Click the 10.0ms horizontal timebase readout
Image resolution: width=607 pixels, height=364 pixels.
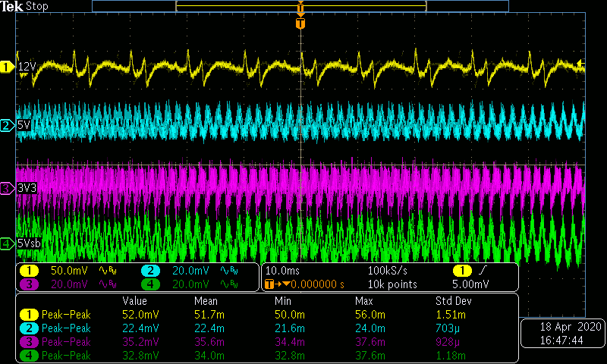[282, 271]
